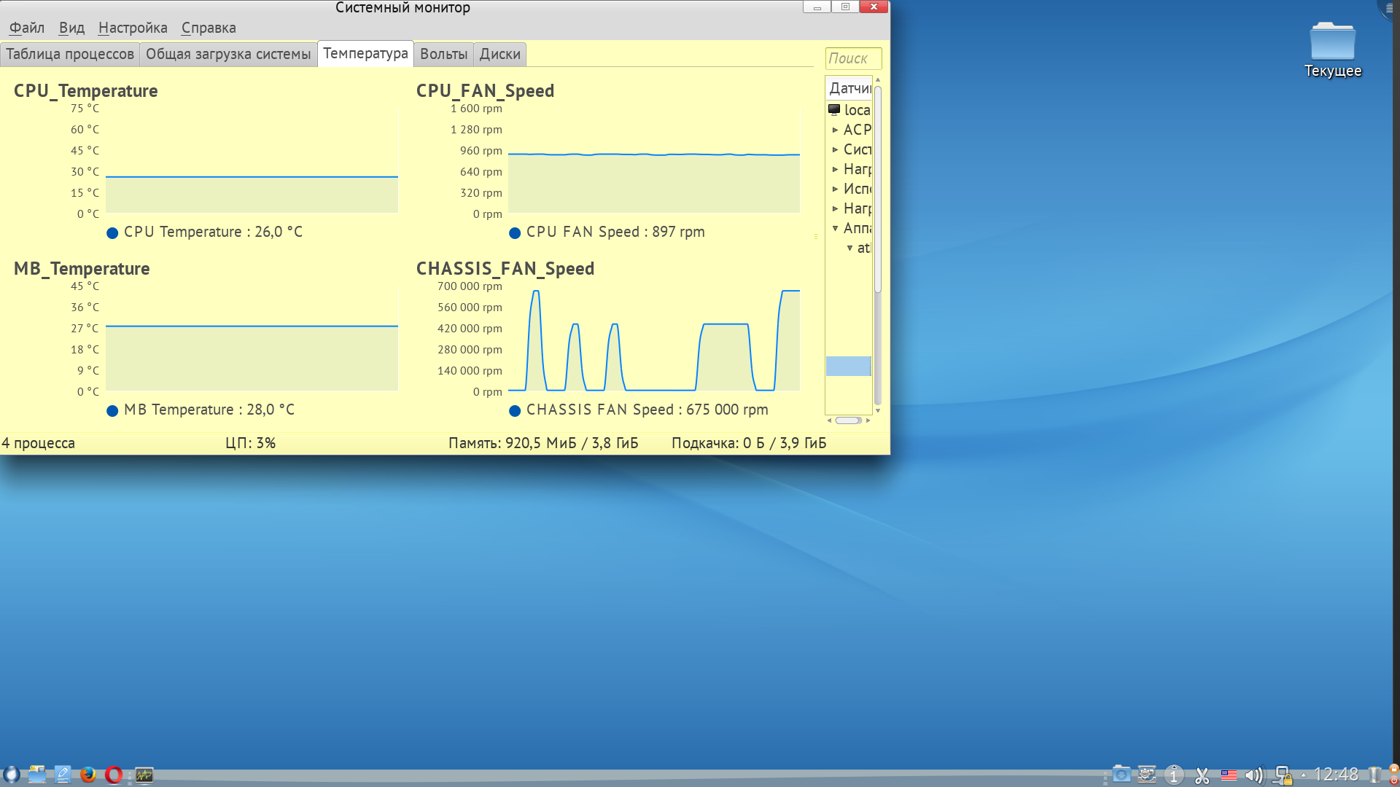Expand the Сист sensor tree node
Viewport: 1400px width, 787px height.
coord(836,149)
